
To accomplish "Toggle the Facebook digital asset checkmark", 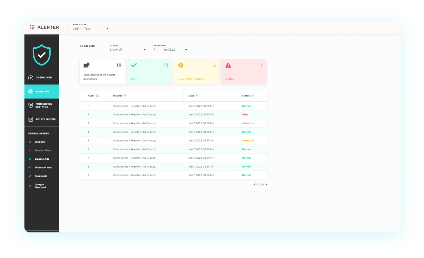I will pyautogui.click(x=30, y=176).
